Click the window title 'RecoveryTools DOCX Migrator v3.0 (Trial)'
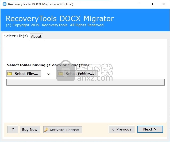This screenshot has width=170, height=142. (41, 4)
